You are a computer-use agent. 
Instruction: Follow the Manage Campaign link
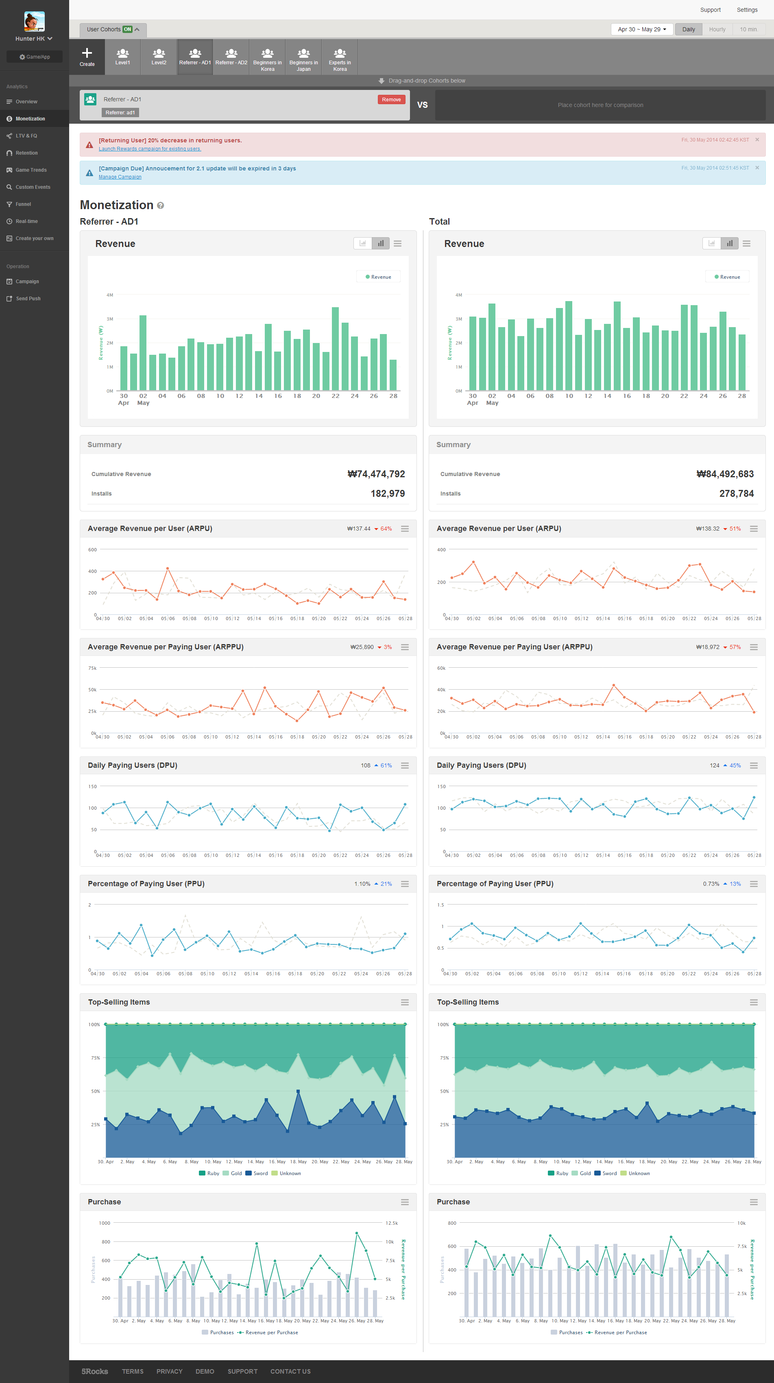[x=120, y=177]
